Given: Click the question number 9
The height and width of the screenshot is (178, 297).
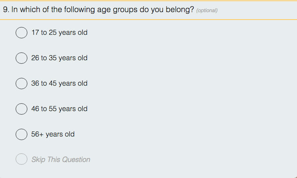Looking at the screenshot, I should (5, 10).
